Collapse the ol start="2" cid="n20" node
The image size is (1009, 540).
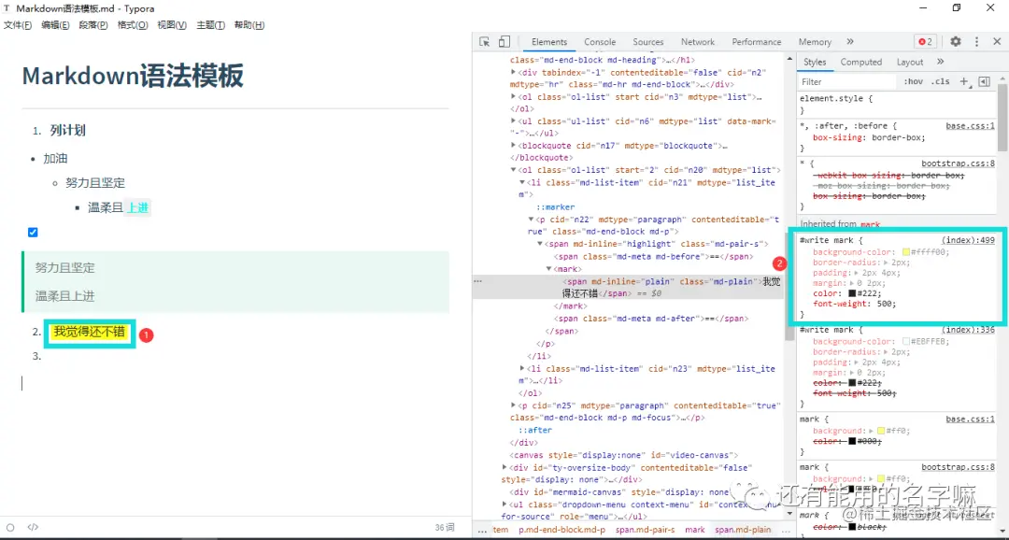(513, 171)
